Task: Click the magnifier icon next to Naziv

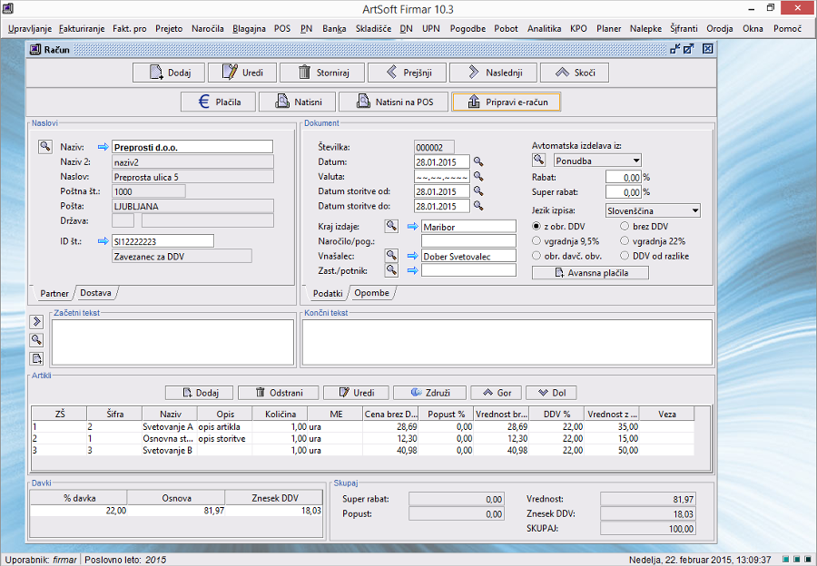Action: pyautogui.click(x=44, y=147)
